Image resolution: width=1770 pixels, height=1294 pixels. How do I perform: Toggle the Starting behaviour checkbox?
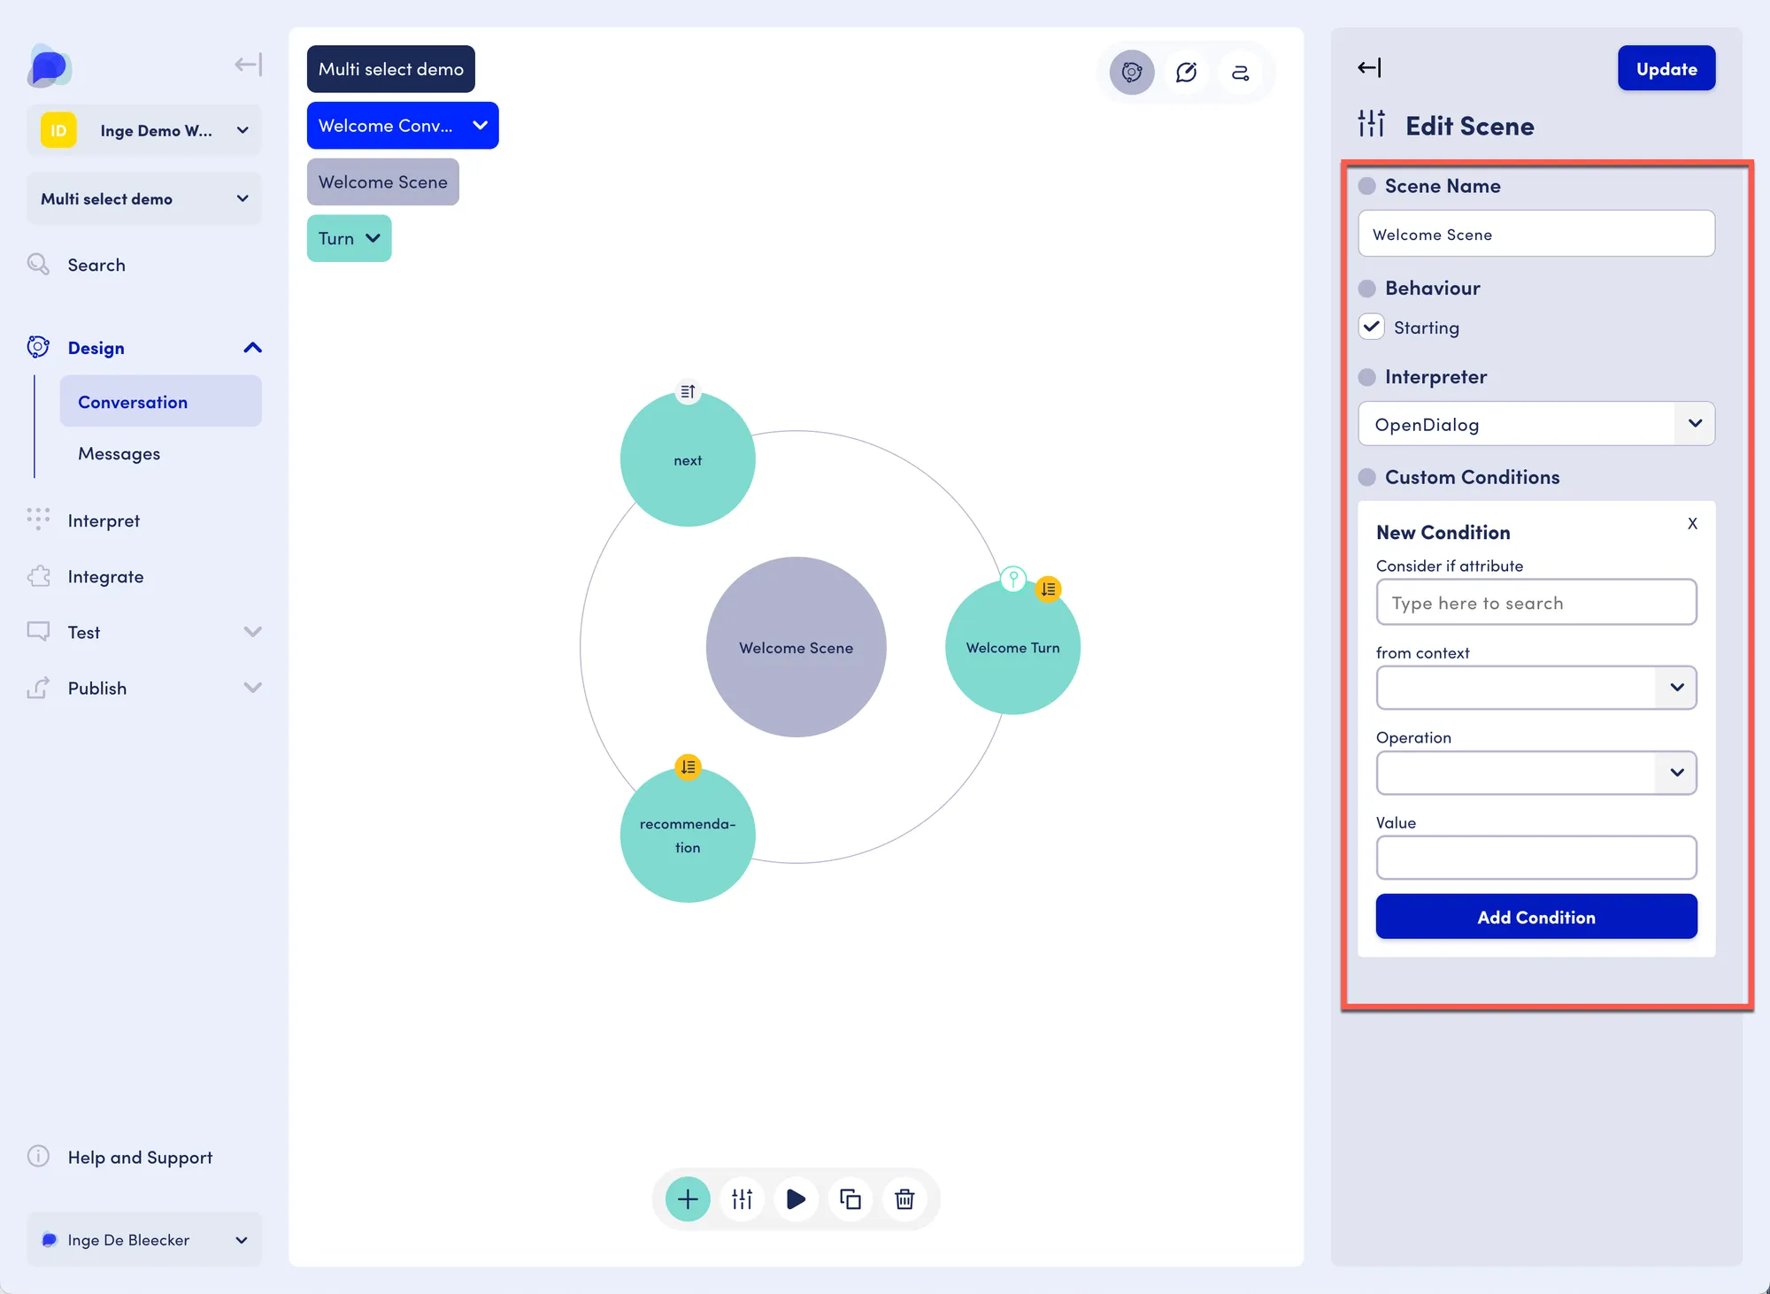point(1372,327)
